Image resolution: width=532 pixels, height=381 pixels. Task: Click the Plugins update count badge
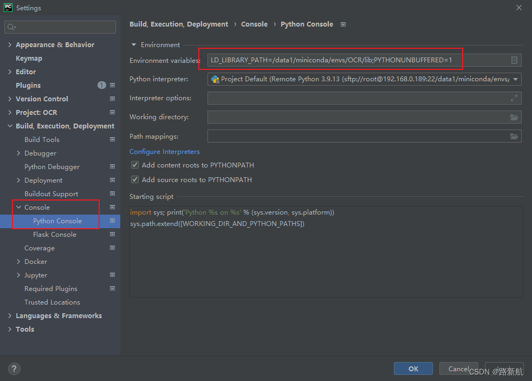[101, 85]
